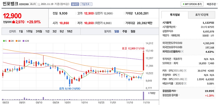Click the green 5-day moving average legend swatch
The width and height of the screenshot is (219, 105).
(4, 41)
